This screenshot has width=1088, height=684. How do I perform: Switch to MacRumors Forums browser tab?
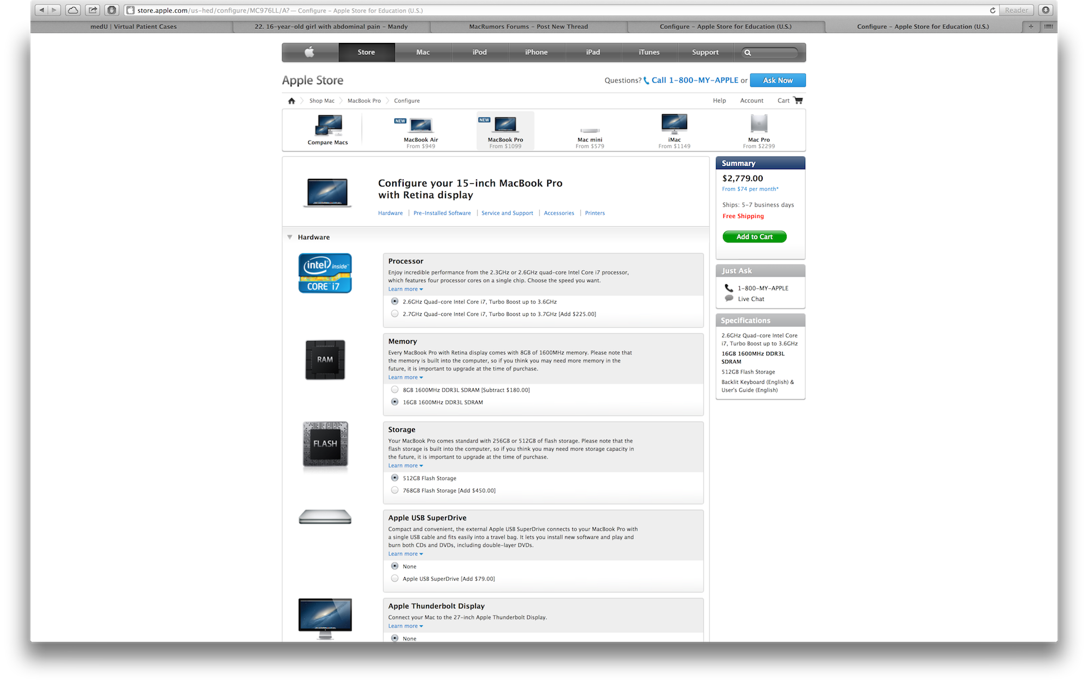528,27
